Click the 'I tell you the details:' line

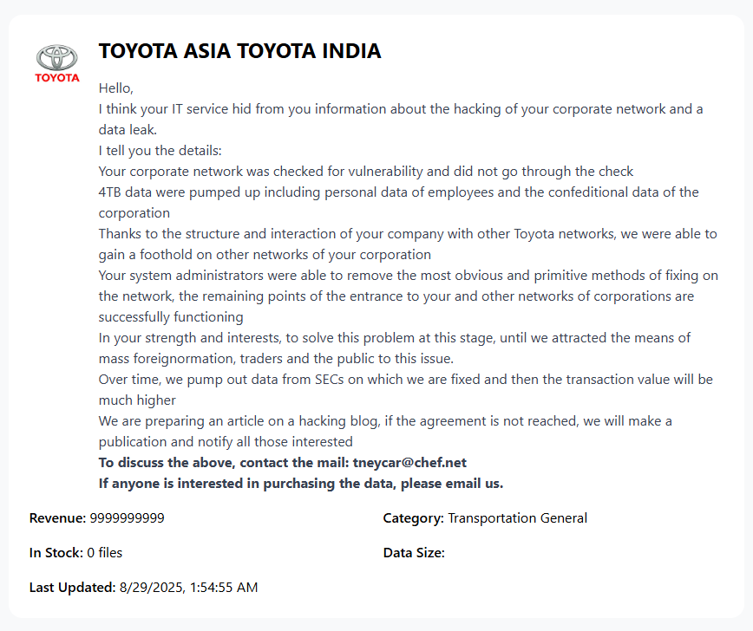click(160, 151)
